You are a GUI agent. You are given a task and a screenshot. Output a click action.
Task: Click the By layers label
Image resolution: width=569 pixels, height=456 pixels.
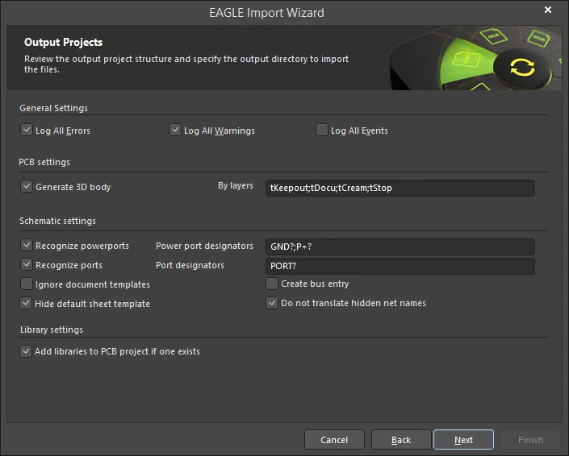coord(236,186)
